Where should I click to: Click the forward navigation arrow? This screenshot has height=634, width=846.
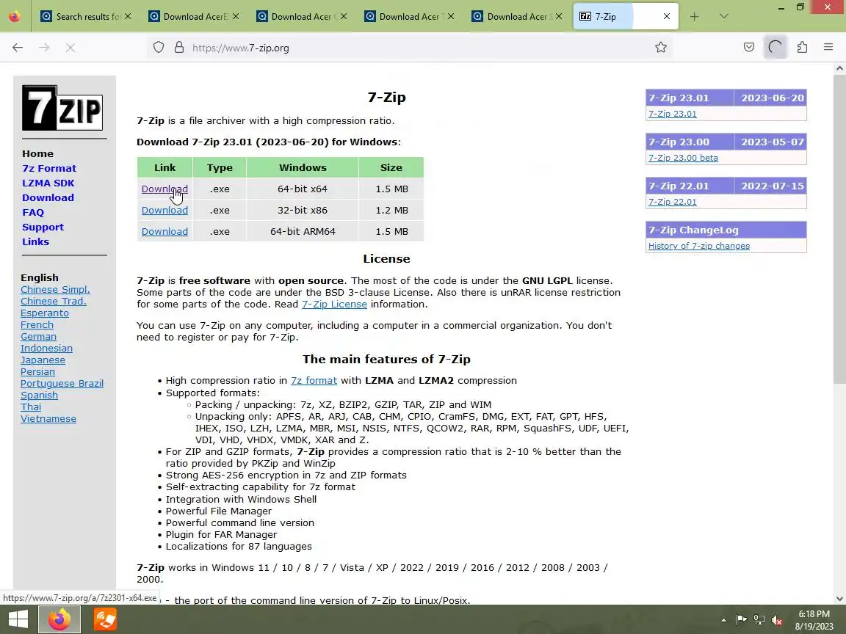coord(44,48)
